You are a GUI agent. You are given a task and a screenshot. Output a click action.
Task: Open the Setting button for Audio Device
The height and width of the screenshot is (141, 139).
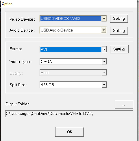[119, 31]
